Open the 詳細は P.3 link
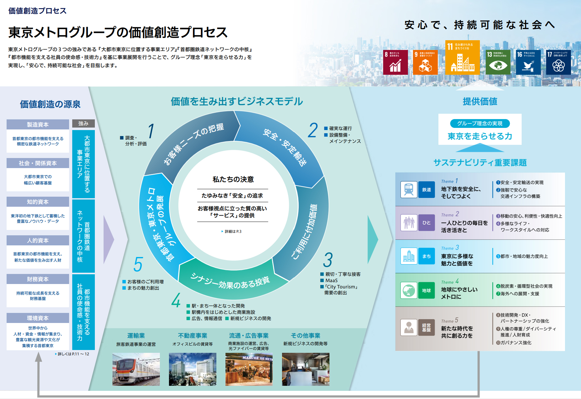This screenshot has height=399, width=581. (x=231, y=232)
